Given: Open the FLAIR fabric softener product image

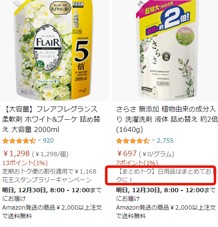Looking at the screenshot, I should (x=54, y=50).
